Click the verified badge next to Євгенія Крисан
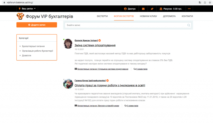Image resolution: width=213 pixels, height=123 pixels. point(100,41)
